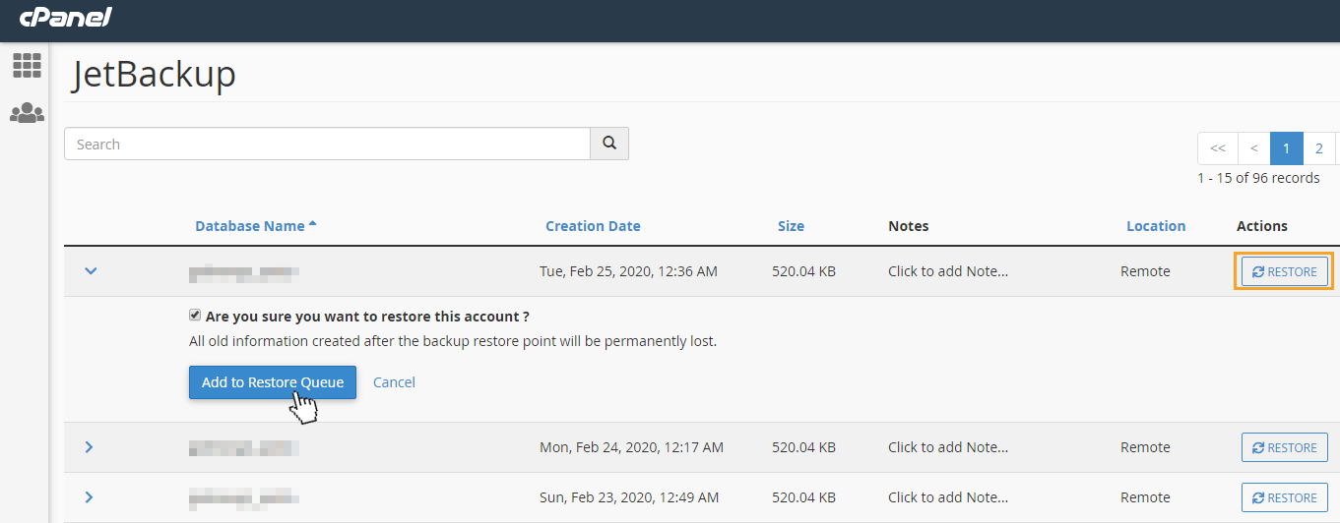Viewport: 1340px width, 523px height.
Task: Go to page 2 of records
Action: (1318, 148)
